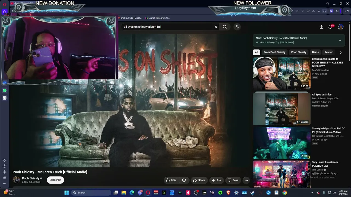The width and height of the screenshot is (351, 197).
Task: Open WhatsApp in the Opera sidebar
Action: pyautogui.click(x=4, y=90)
